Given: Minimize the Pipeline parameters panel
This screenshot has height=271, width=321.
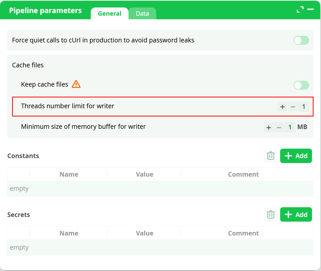Looking at the screenshot, I should [x=310, y=10].
